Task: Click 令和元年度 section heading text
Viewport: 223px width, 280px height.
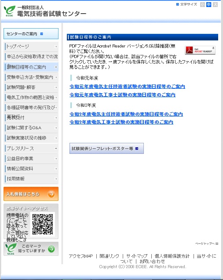Action: click(x=87, y=78)
